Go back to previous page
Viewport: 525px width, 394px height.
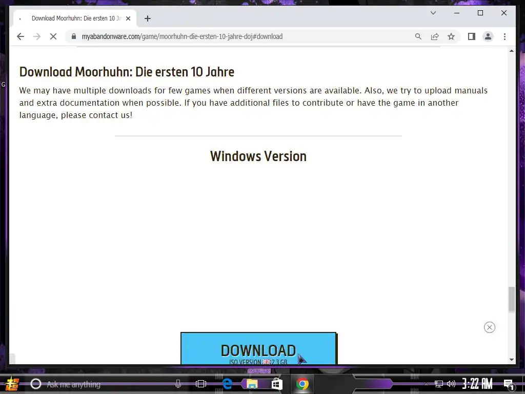coord(21,36)
